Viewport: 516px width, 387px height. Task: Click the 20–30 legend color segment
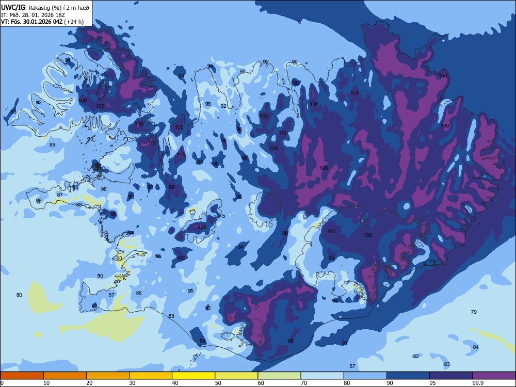108,376
